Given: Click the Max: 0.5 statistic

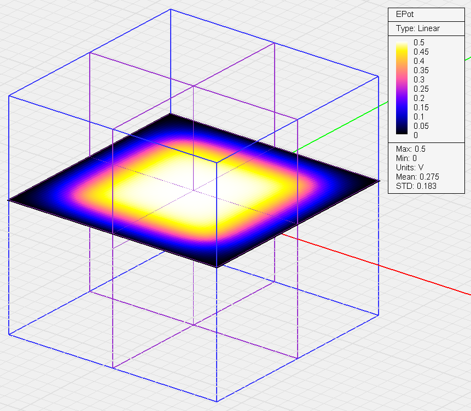Looking at the screenshot, I should pyautogui.click(x=411, y=149).
